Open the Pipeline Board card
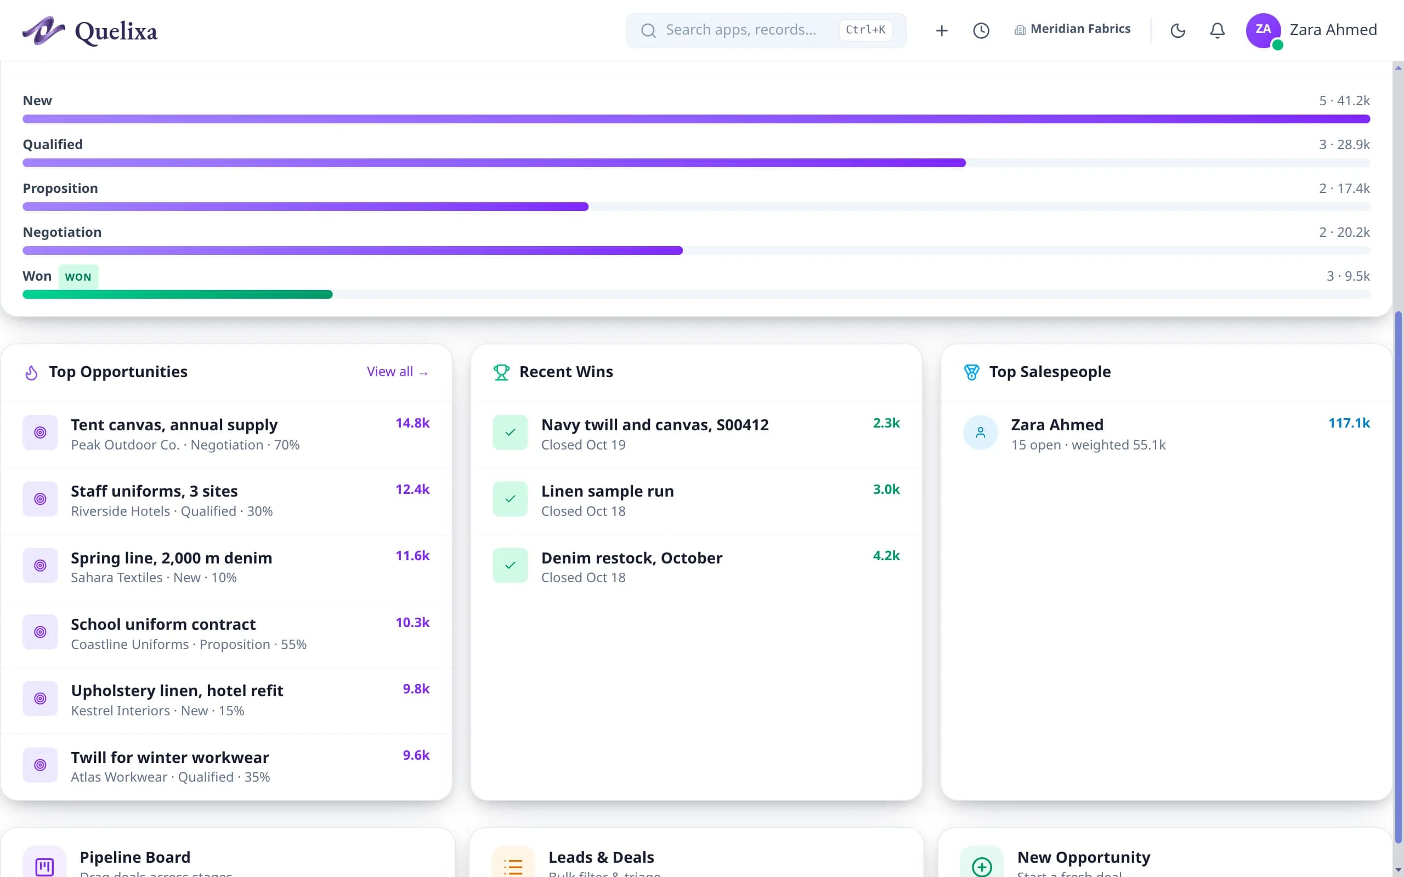Screen dimensions: 1404x877 [228, 853]
